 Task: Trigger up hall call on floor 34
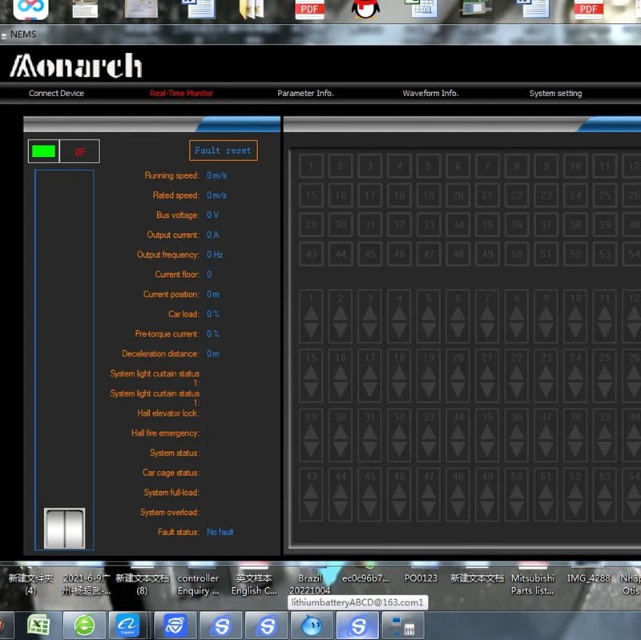[458, 432]
